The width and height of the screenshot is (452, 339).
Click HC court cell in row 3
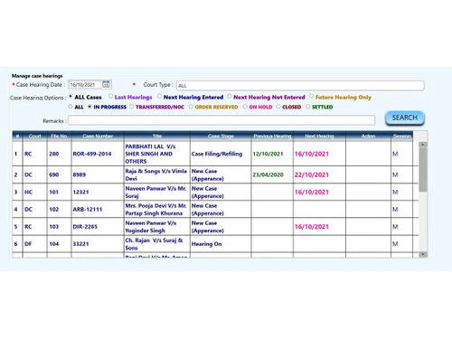28,192
